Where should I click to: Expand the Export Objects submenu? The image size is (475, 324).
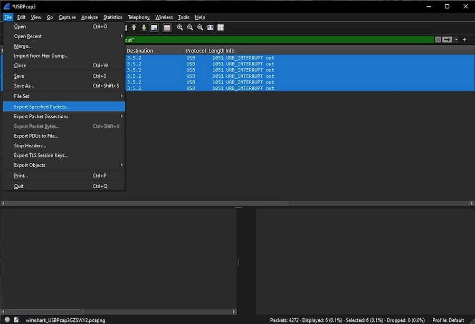[x=64, y=165]
